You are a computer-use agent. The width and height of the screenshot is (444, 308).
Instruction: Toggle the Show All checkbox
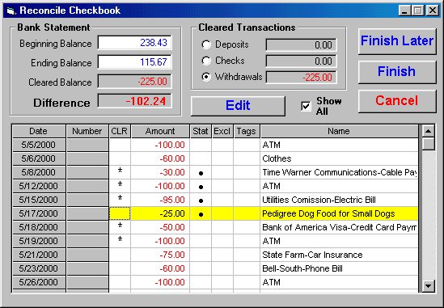306,106
